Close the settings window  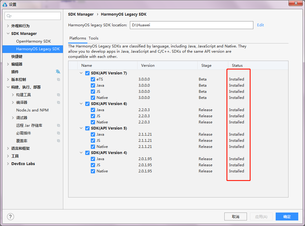(296, 3)
